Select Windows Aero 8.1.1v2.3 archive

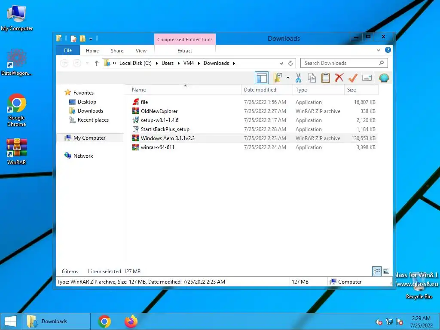(x=254, y=138)
